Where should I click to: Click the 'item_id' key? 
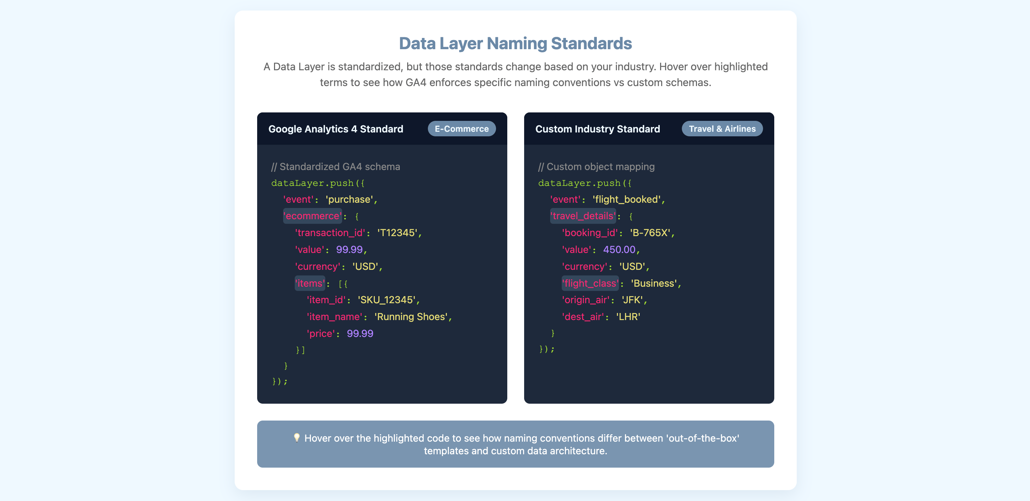coord(326,300)
